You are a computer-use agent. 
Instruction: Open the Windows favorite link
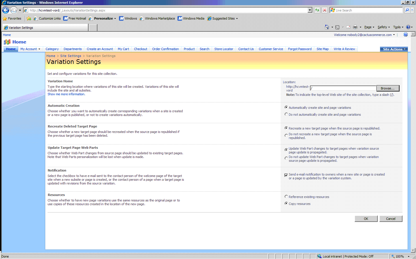128,18
